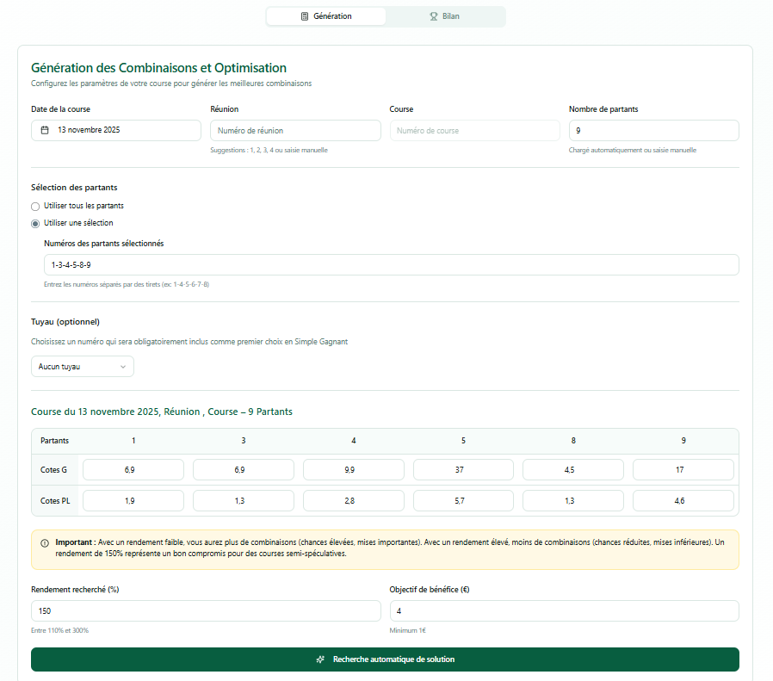Click the Objectif de bénéfice input field

tap(564, 610)
